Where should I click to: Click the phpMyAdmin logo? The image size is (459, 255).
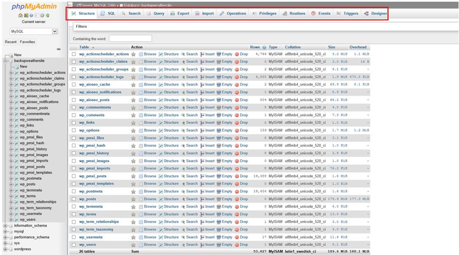point(34,6)
